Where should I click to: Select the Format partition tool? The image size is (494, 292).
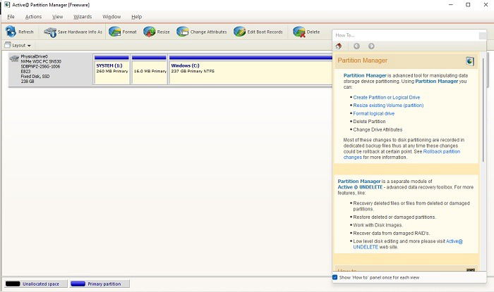pos(114,32)
